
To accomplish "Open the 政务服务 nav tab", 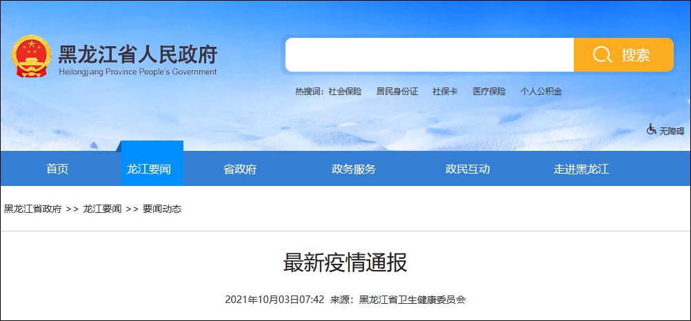I will (354, 169).
